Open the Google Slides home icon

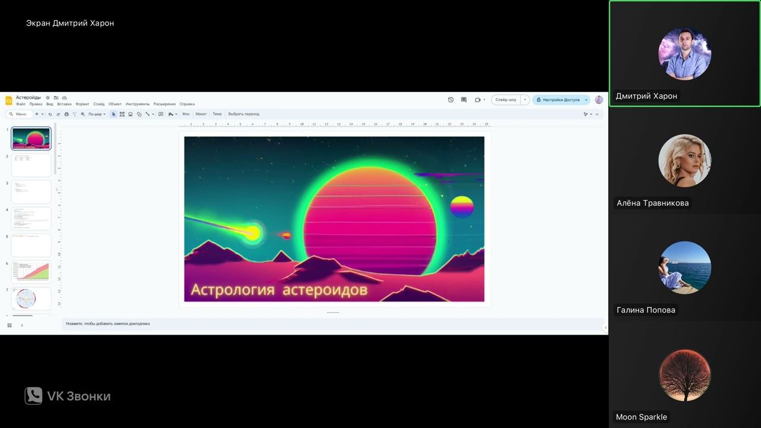tap(9, 100)
